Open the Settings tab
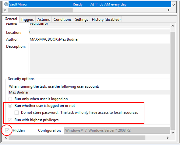The width and height of the screenshot is (180, 145). click(82, 20)
